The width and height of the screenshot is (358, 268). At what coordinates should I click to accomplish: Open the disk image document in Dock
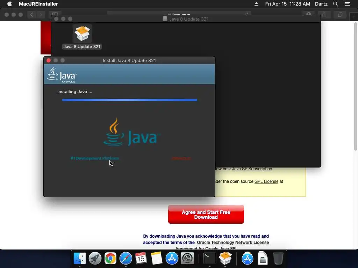click(263, 259)
